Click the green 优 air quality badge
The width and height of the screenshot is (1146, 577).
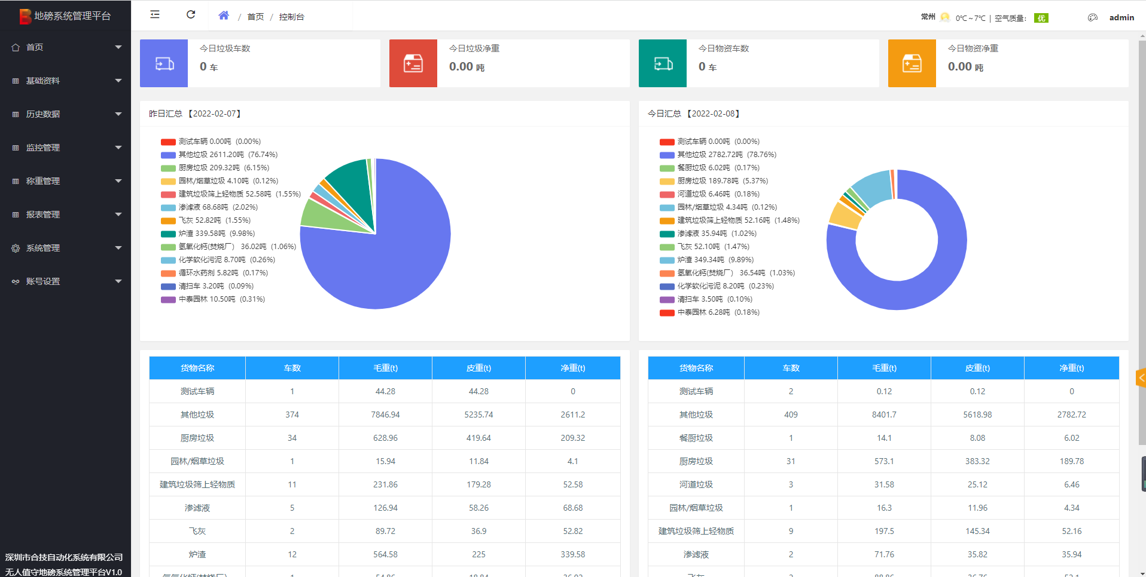pyautogui.click(x=1041, y=18)
